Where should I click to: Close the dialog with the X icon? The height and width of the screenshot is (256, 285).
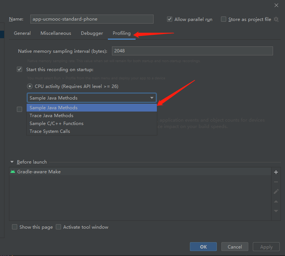(x=276, y=5)
